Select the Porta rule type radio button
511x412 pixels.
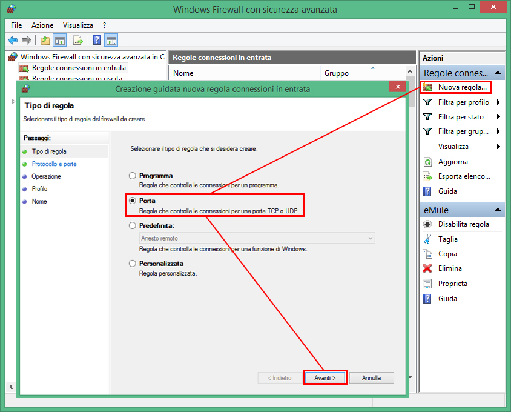[133, 201]
